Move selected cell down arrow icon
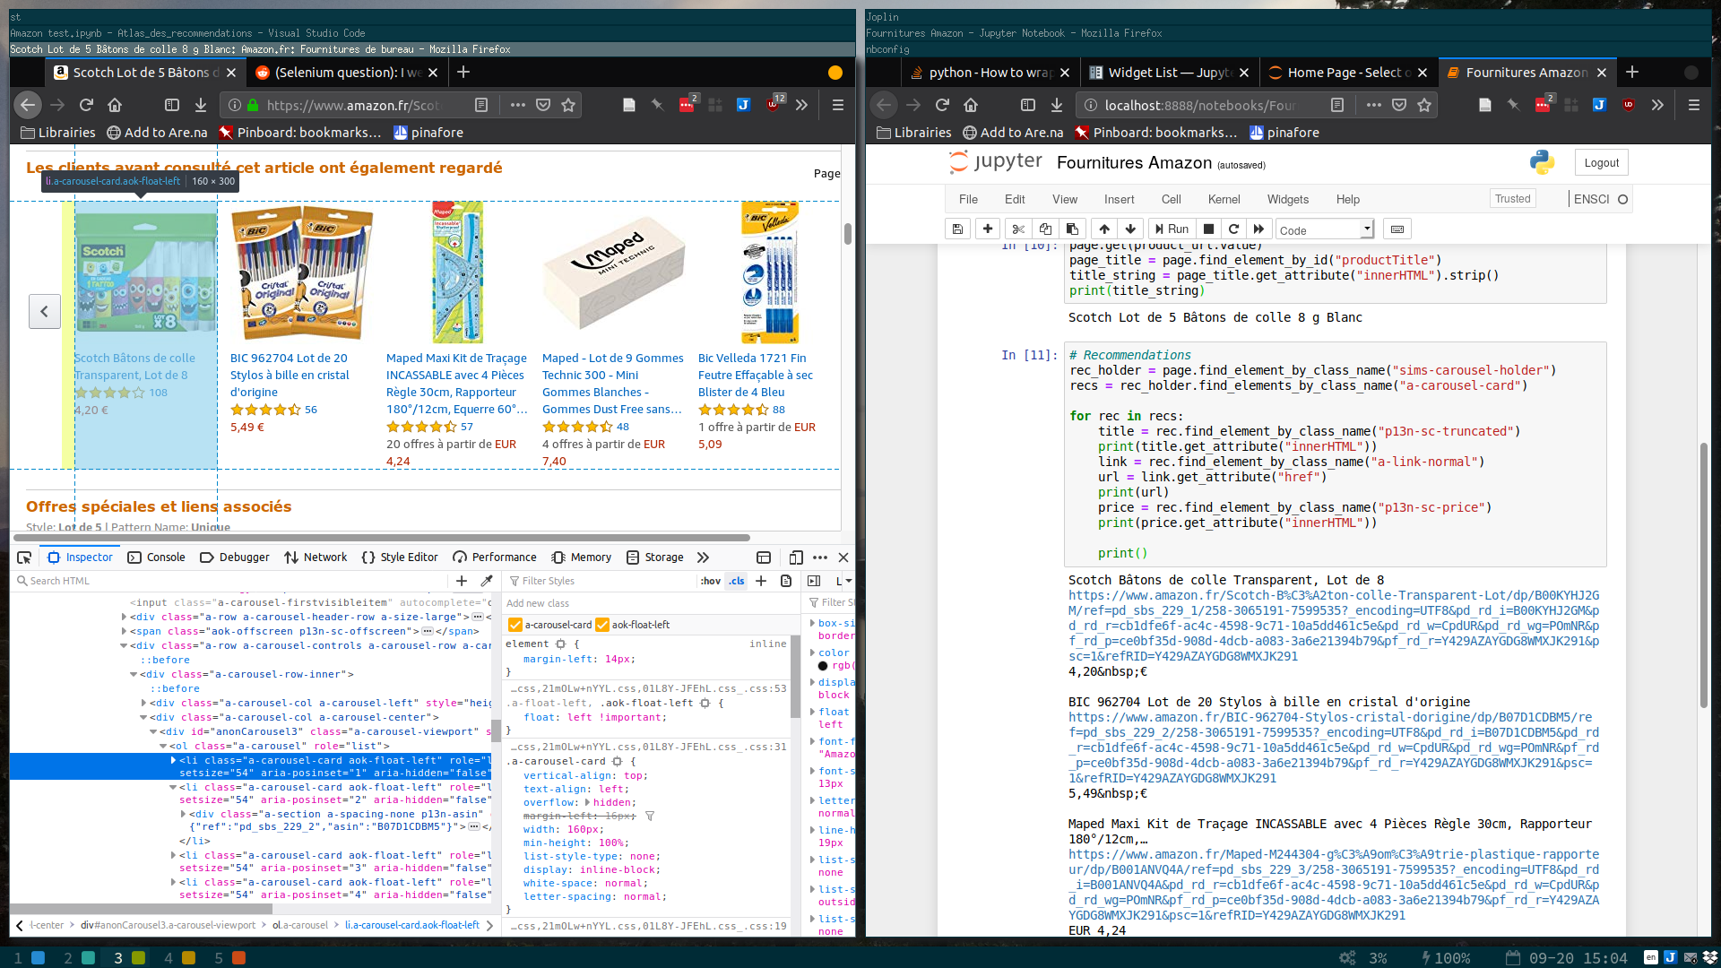Screen dimensions: 1721x968 1130,229
